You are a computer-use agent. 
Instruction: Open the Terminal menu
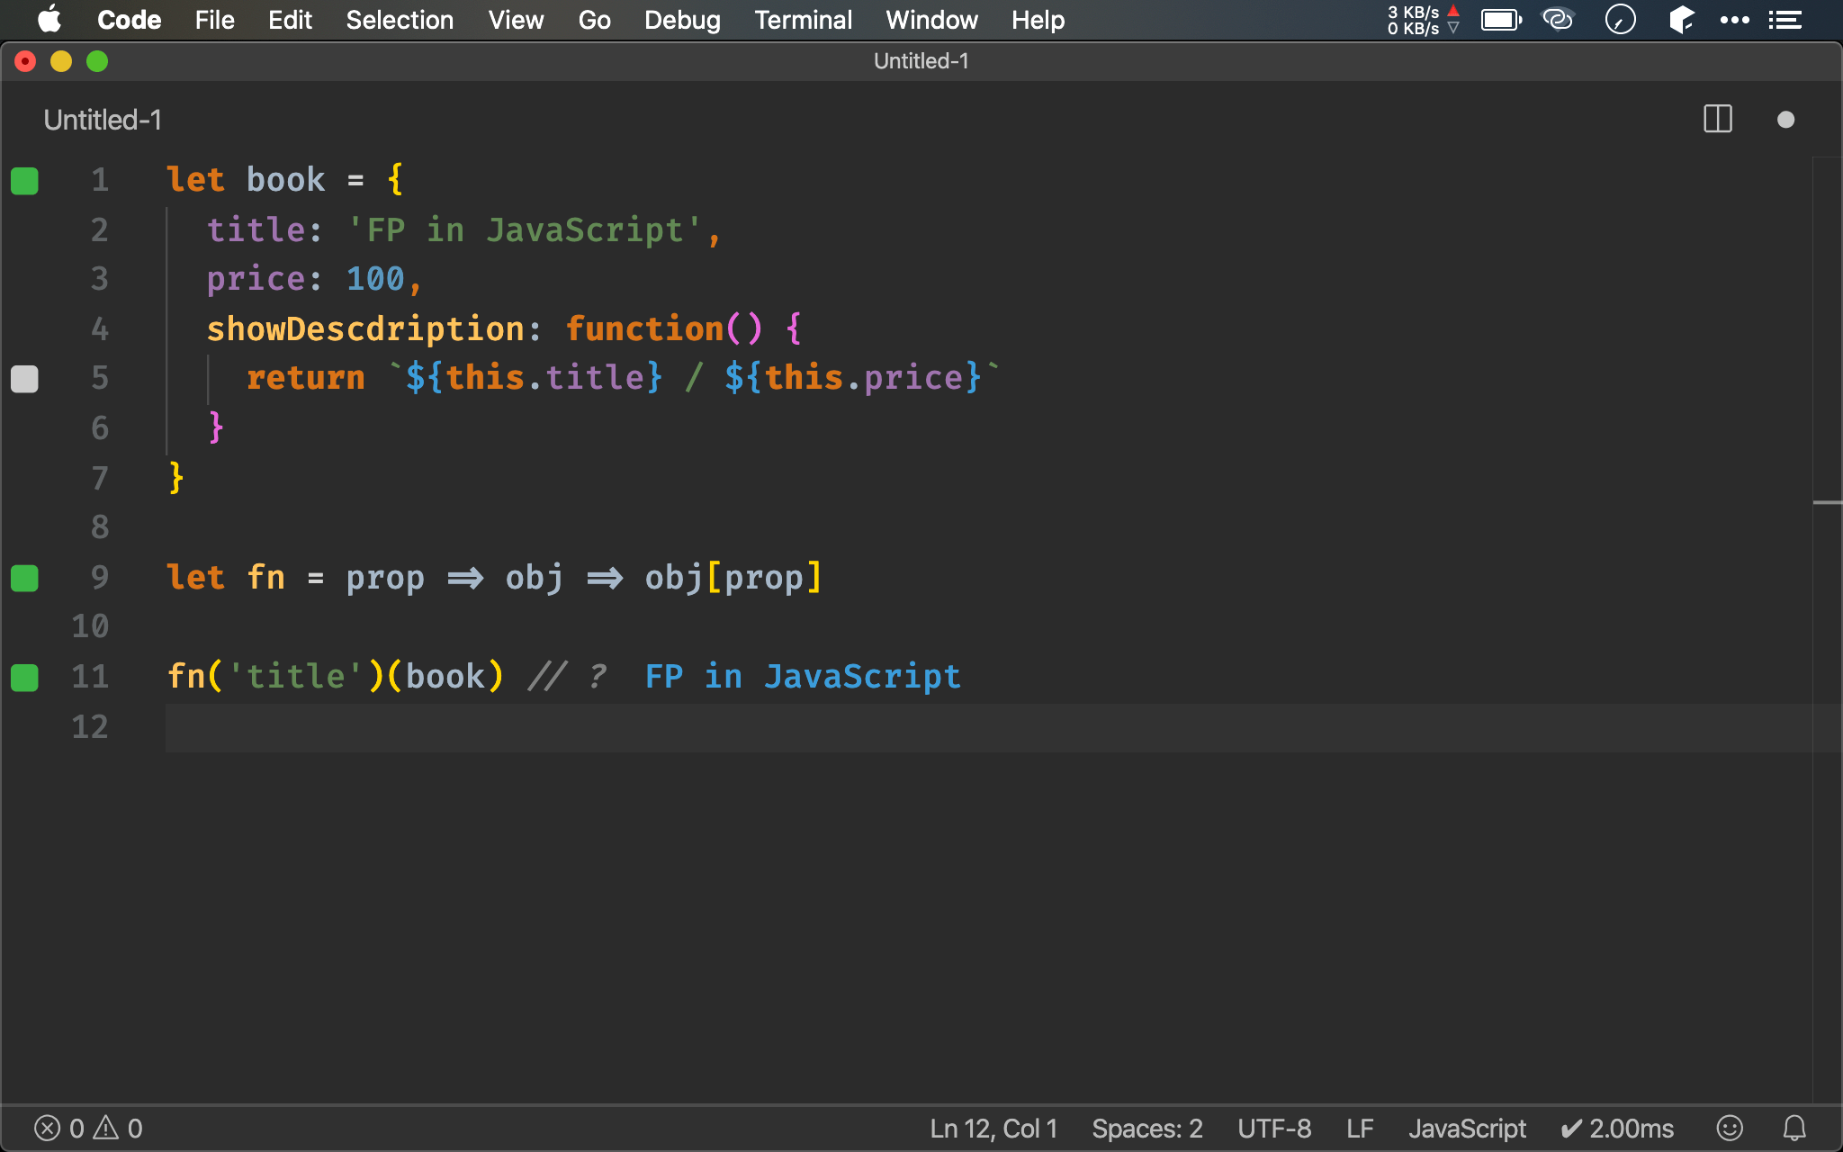pos(803,19)
